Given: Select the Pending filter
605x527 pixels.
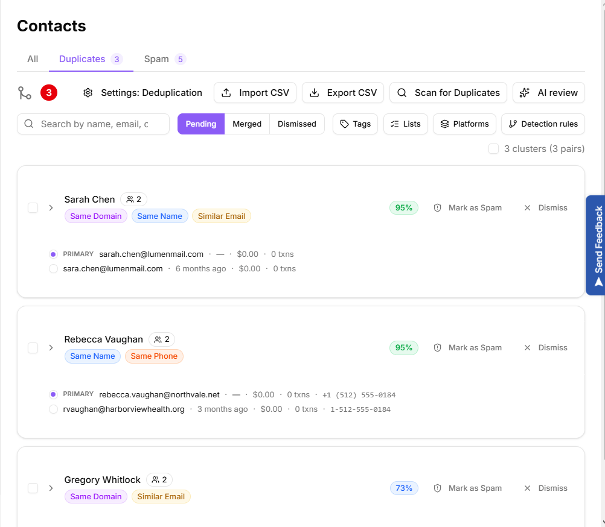Looking at the screenshot, I should [201, 124].
